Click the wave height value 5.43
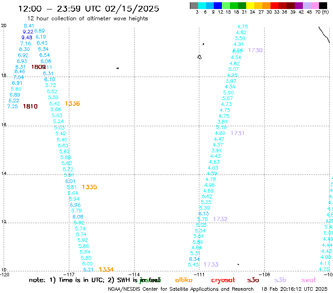The image size is (333, 293). coord(193,265)
